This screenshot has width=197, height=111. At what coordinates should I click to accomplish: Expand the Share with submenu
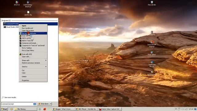pyautogui.click(x=33, y=60)
